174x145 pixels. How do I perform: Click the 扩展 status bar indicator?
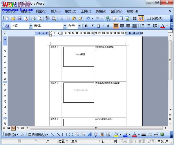pos(142,141)
